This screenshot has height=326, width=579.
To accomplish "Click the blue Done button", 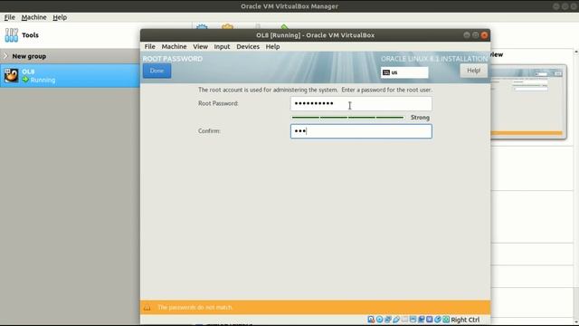I will pyautogui.click(x=157, y=71).
